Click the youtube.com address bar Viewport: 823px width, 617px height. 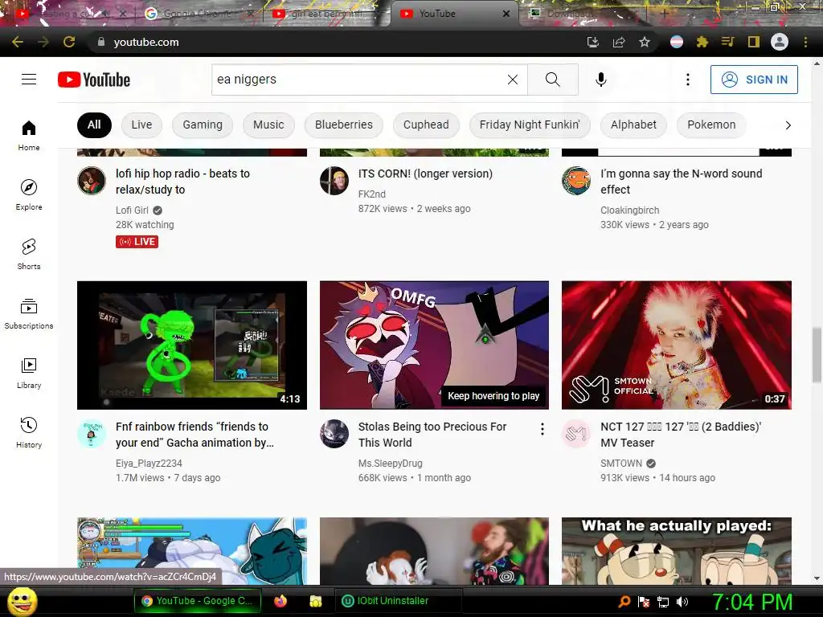coord(336,42)
